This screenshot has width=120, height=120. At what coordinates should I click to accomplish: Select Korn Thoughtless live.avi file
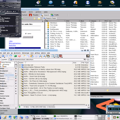[x=33, y=93]
